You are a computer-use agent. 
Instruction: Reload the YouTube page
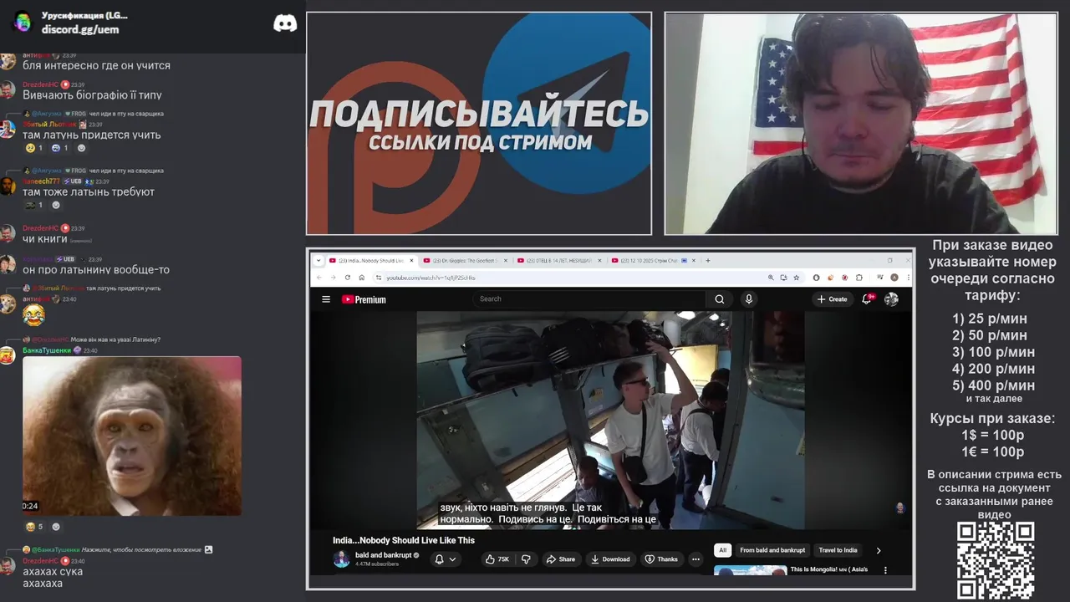(348, 278)
